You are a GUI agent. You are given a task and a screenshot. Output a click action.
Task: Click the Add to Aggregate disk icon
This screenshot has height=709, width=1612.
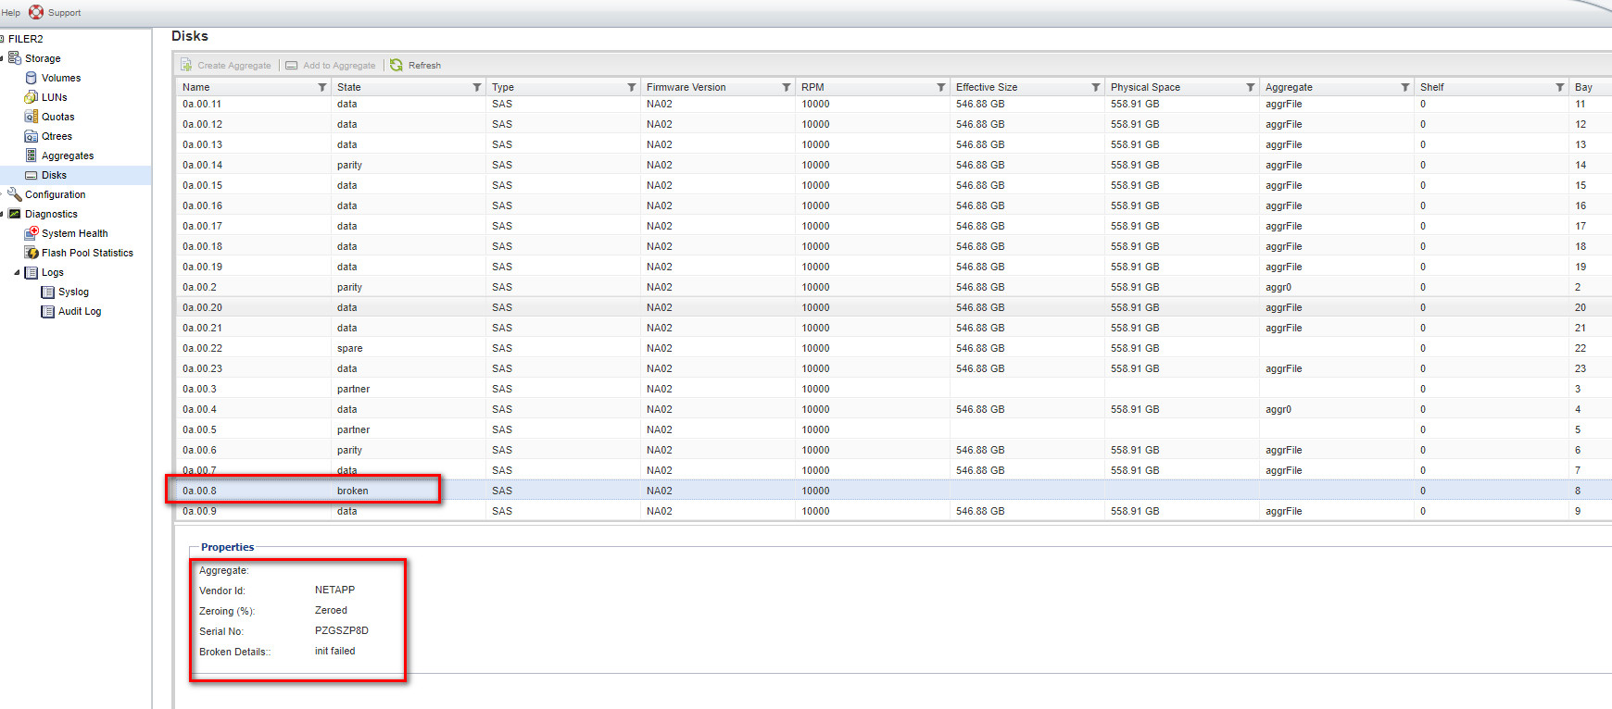(x=292, y=65)
